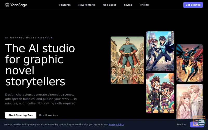Decline the cookie consent
The height and width of the screenshot is (130, 208).
[181, 125]
